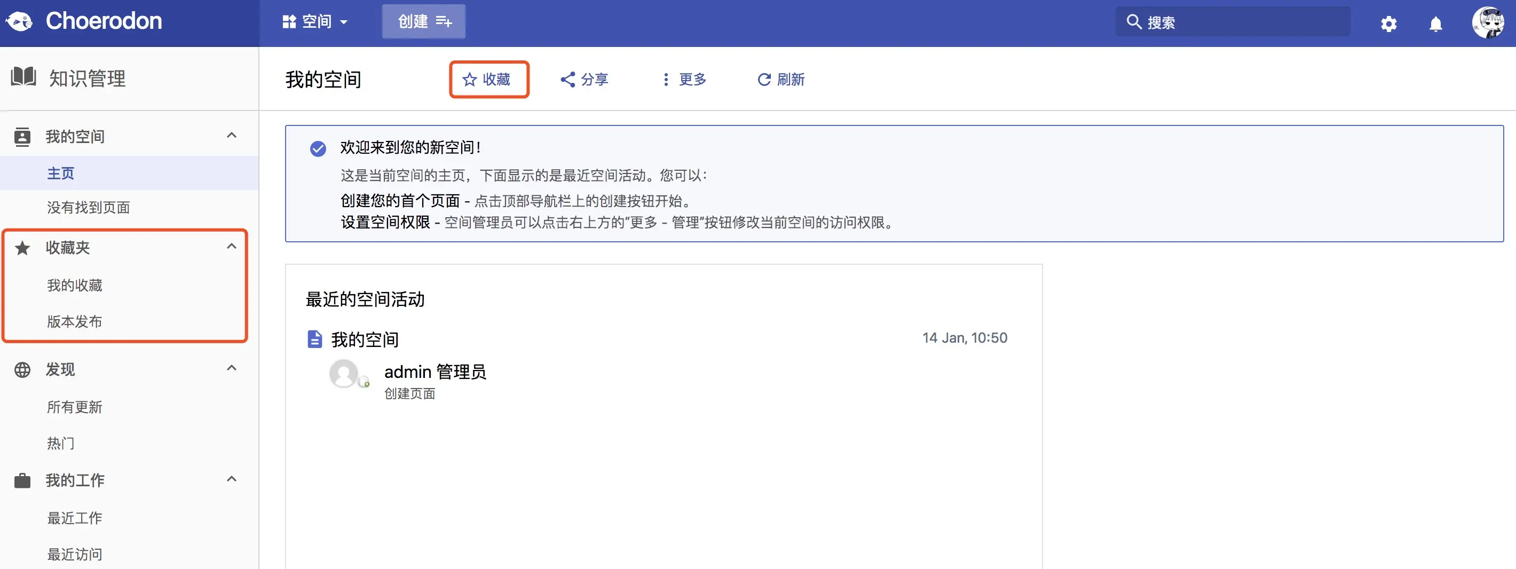Click admin 管理员 user name
1516x569 pixels.
coord(435,372)
